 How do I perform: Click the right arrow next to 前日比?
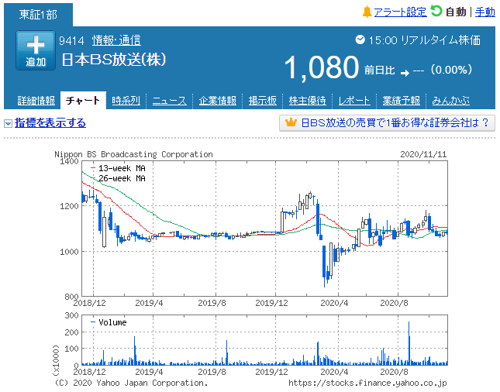pyautogui.click(x=405, y=74)
